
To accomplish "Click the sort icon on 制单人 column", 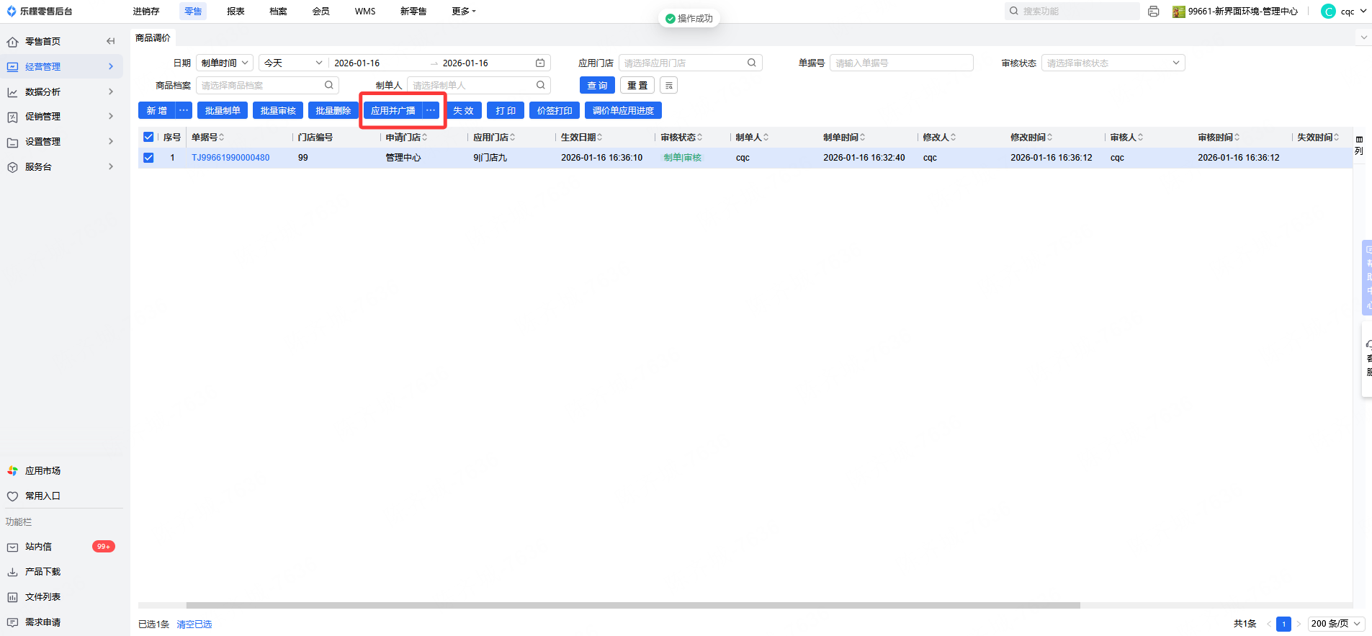I will [766, 138].
